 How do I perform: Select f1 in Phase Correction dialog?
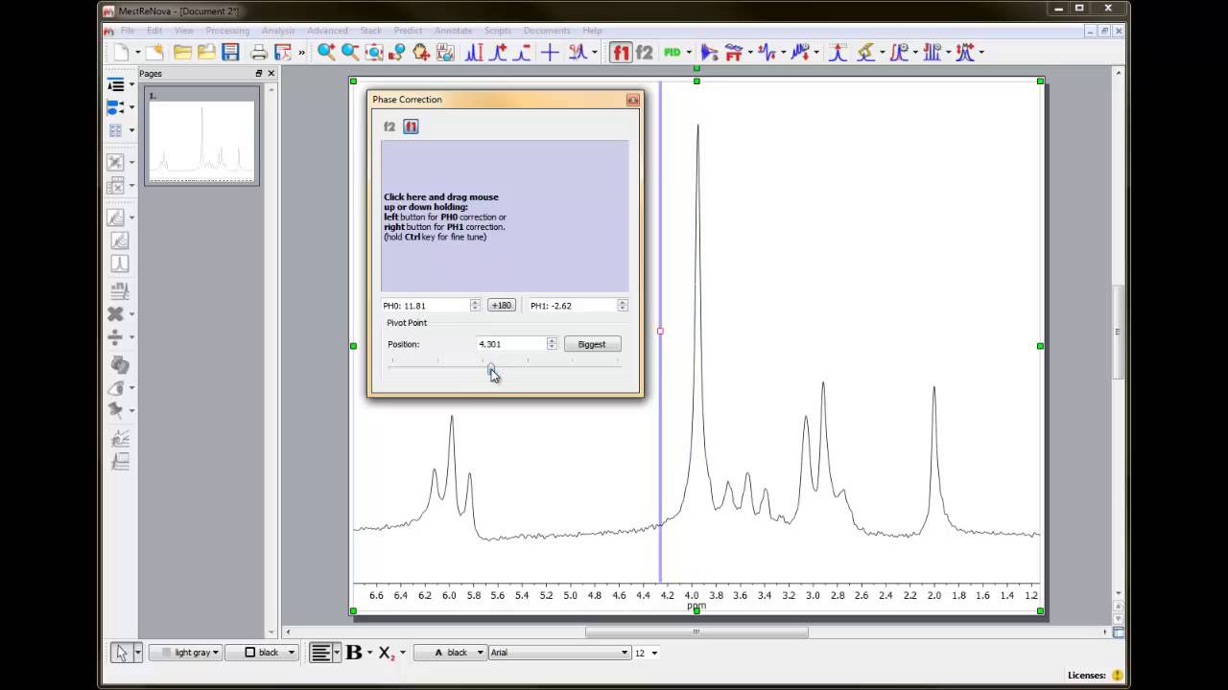(411, 126)
